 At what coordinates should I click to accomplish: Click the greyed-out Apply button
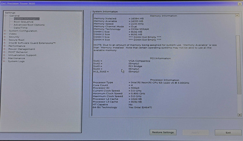(195, 133)
